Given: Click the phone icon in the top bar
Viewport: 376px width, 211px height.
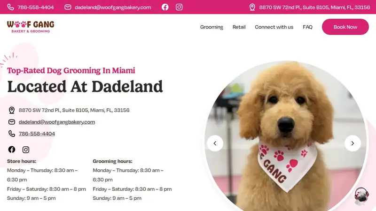Looking at the screenshot, I should 10,7.
